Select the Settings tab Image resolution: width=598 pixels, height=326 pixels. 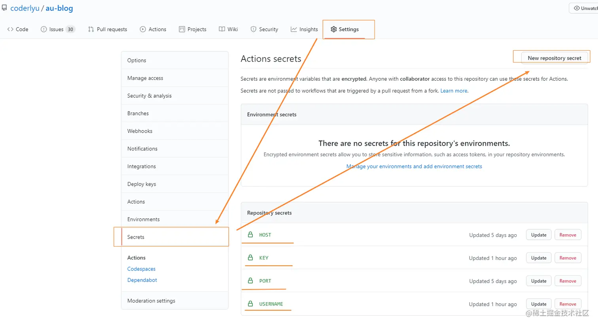click(x=345, y=29)
